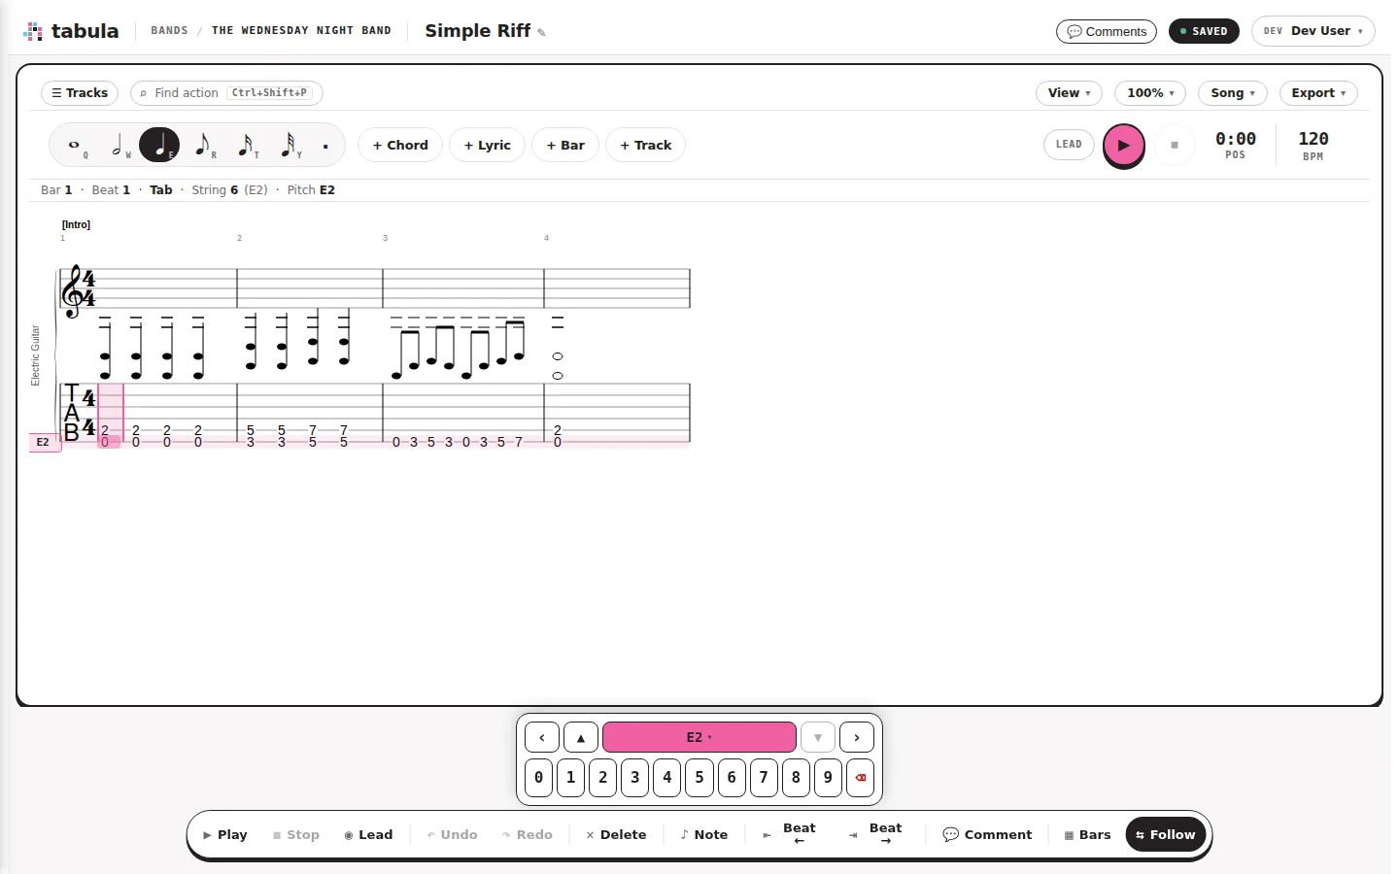Open The Wednesday Night Band breadcrumb

point(301,31)
